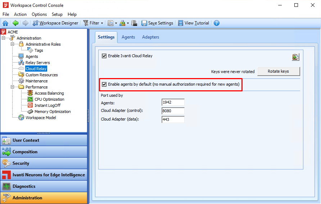The width and height of the screenshot is (321, 204).
Task: Open the Filter dropdown arrow
Action: (102, 23)
